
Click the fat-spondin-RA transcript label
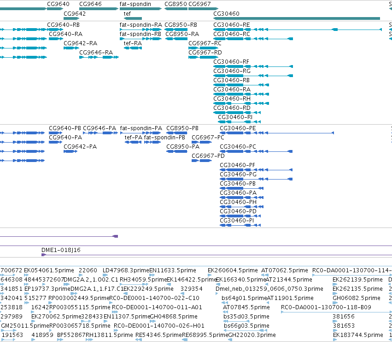141,24
